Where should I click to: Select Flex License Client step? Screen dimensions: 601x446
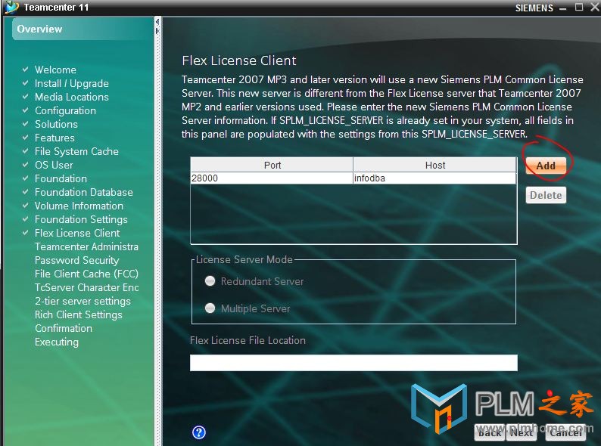click(77, 233)
